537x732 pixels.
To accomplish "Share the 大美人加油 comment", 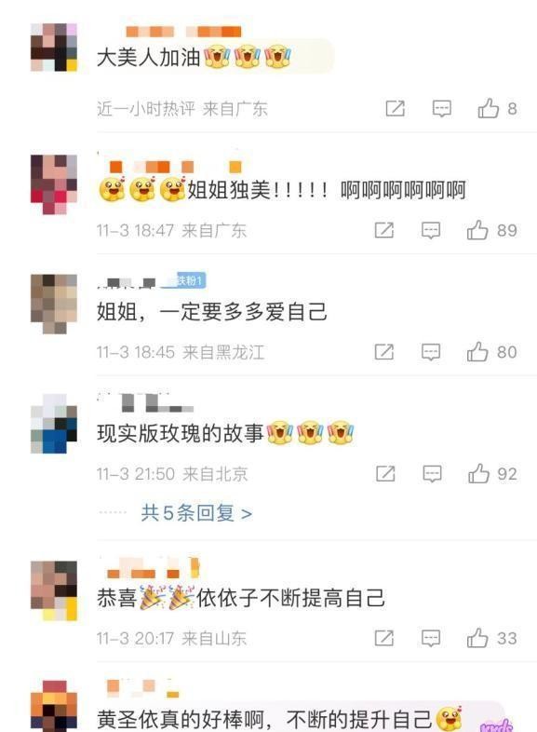I will (x=395, y=108).
